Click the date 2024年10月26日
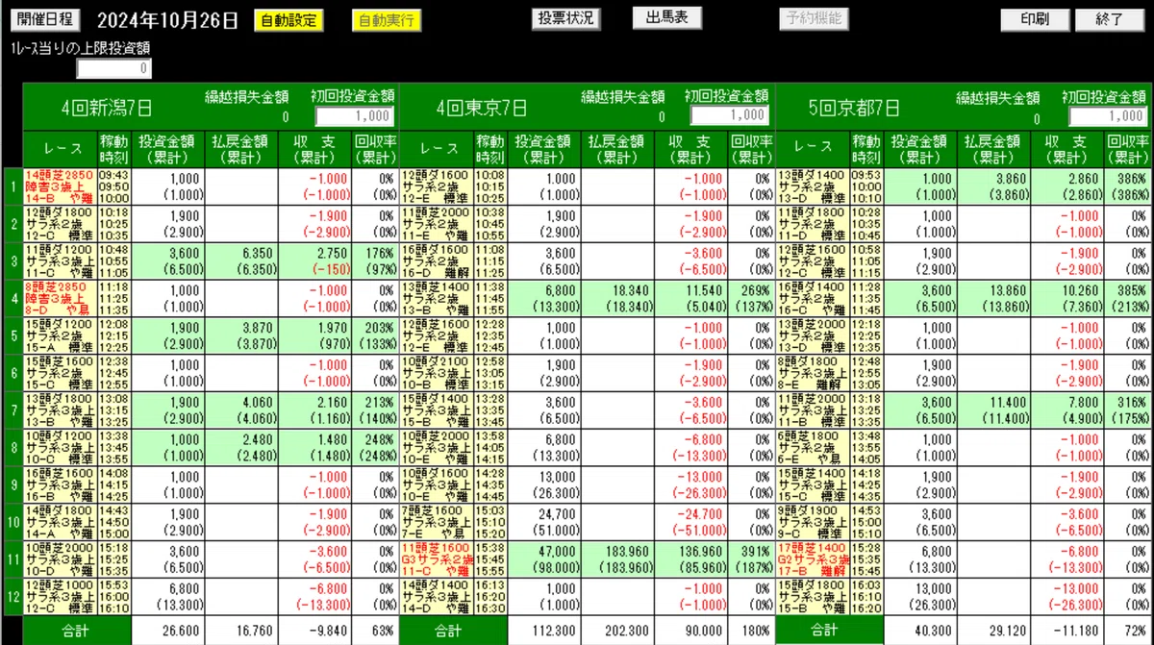 (168, 20)
